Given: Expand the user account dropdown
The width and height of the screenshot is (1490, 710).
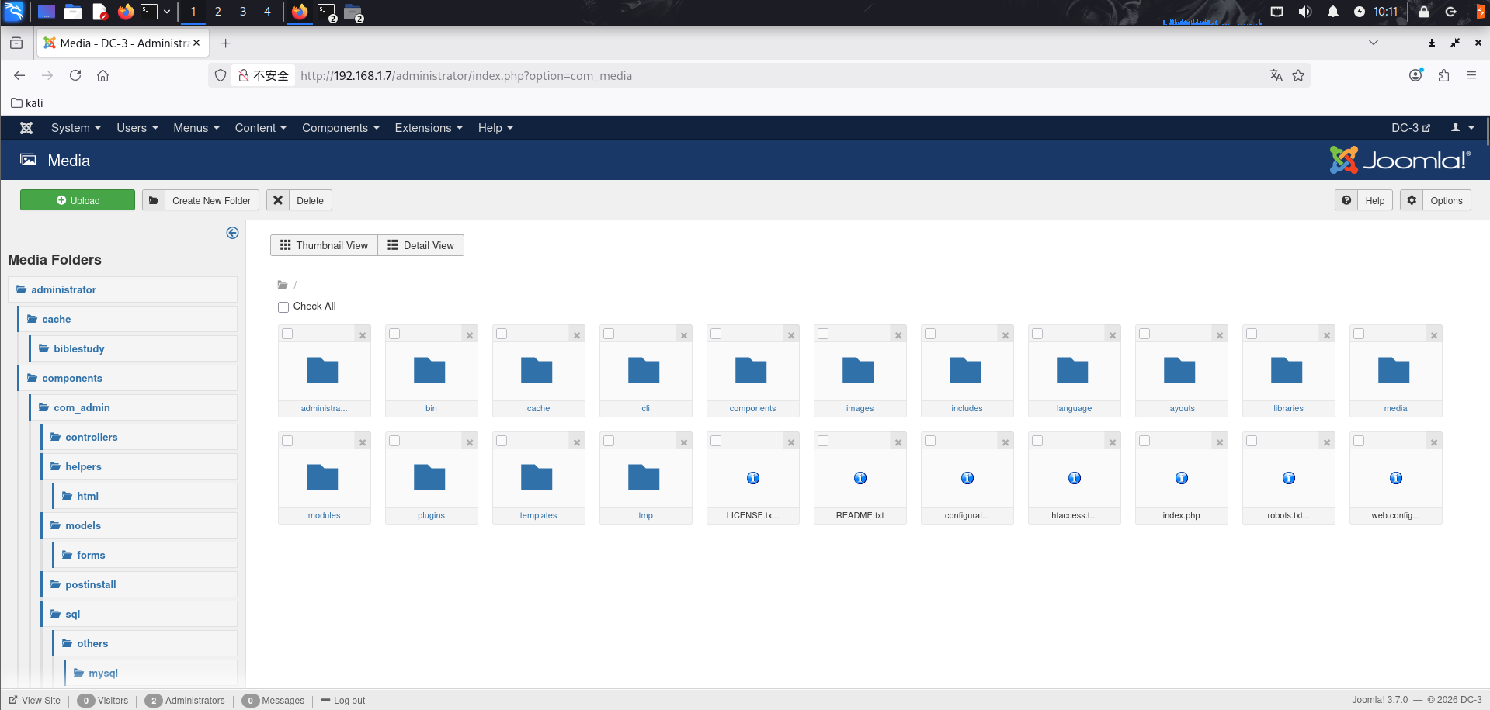Looking at the screenshot, I should tap(1462, 128).
